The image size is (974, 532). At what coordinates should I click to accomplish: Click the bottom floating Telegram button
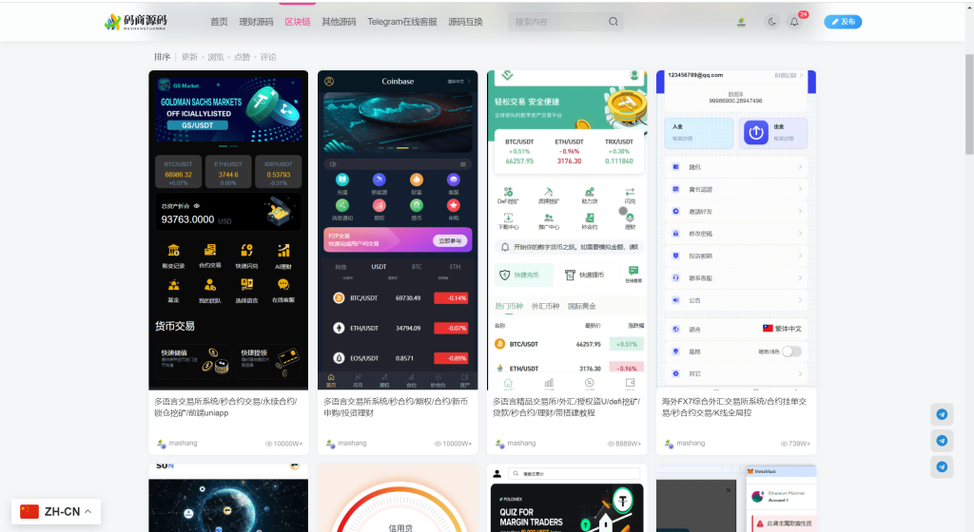(942, 466)
